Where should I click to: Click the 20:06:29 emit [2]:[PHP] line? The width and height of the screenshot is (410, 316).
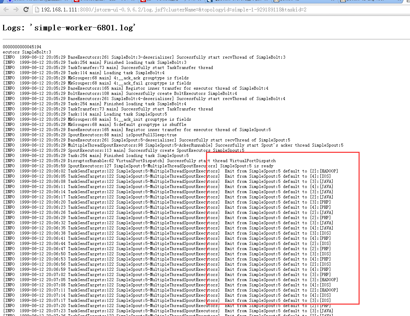click(x=167, y=218)
